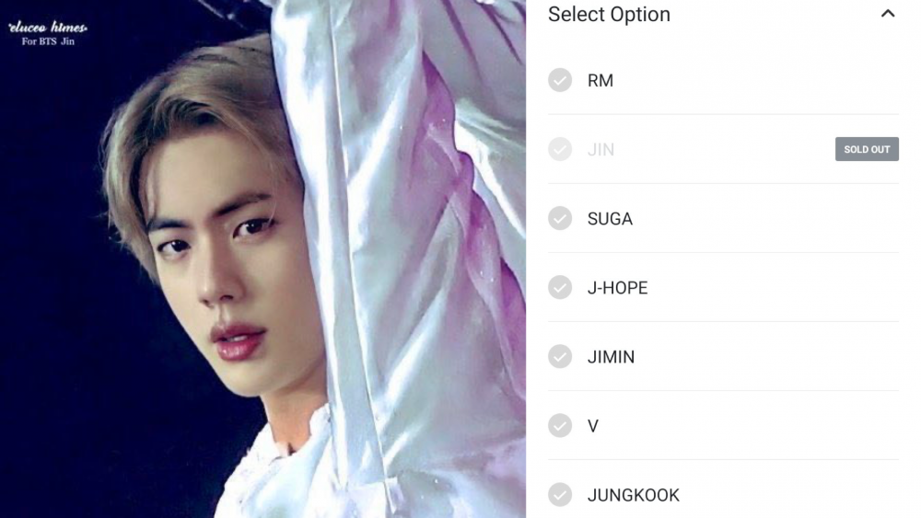This screenshot has width=921, height=518.
Task: Click the disabled JIN option label
Action: (600, 150)
